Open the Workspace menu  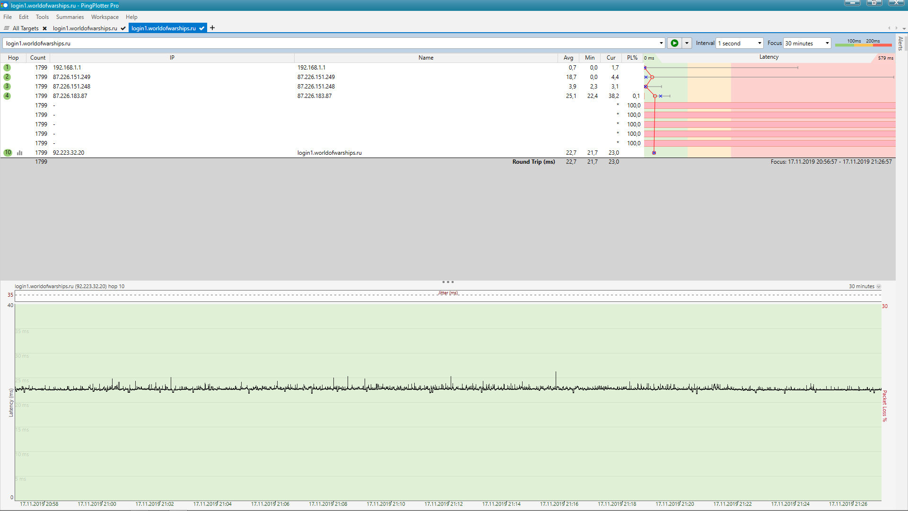coord(105,17)
